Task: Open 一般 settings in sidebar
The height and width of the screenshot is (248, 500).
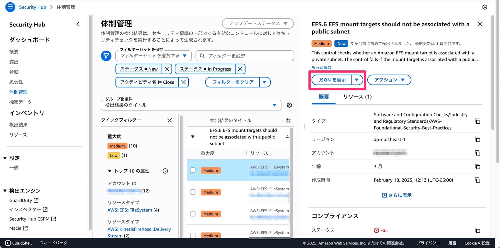Action: [14, 167]
